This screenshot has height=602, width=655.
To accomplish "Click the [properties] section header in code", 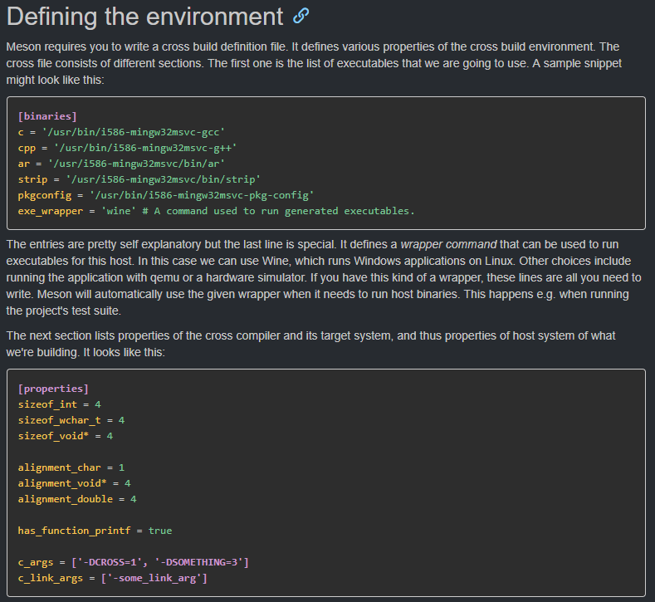I will [53, 388].
